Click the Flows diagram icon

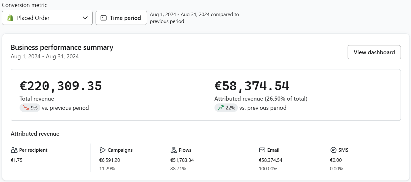click(173, 150)
